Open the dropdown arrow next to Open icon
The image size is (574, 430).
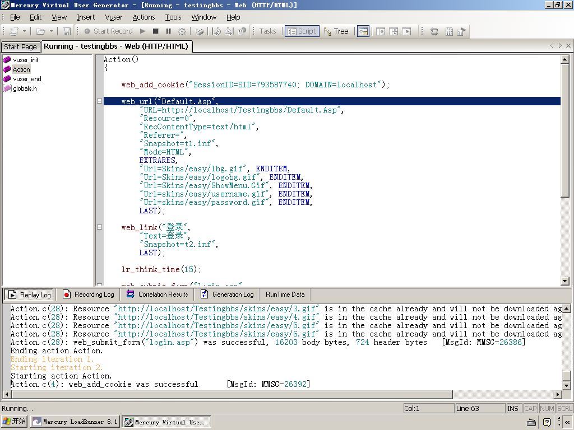[51, 31]
